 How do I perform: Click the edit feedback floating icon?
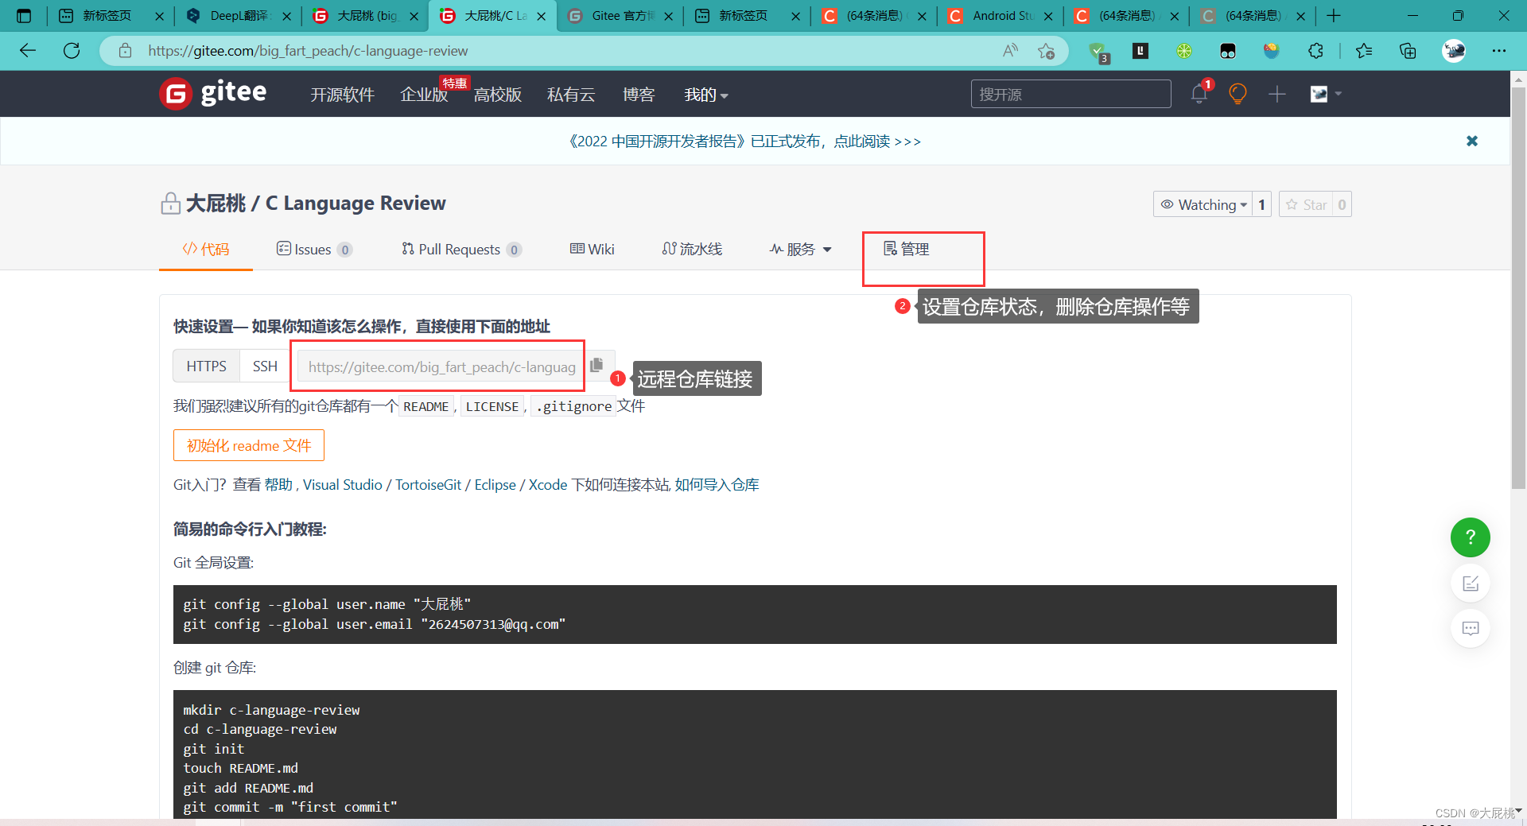(1471, 584)
